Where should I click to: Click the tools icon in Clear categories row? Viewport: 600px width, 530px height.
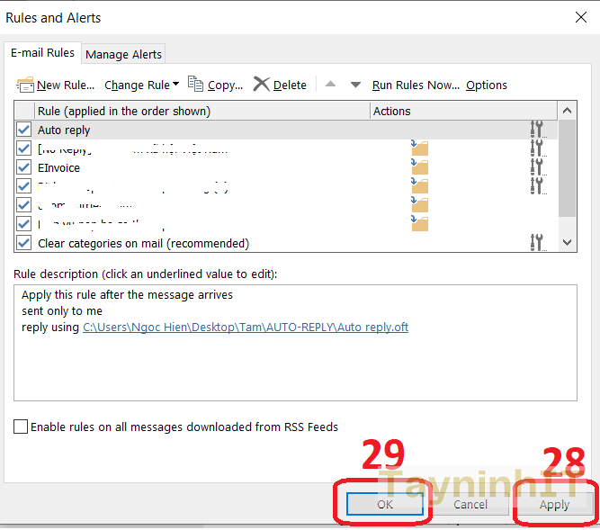coord(537,242)
